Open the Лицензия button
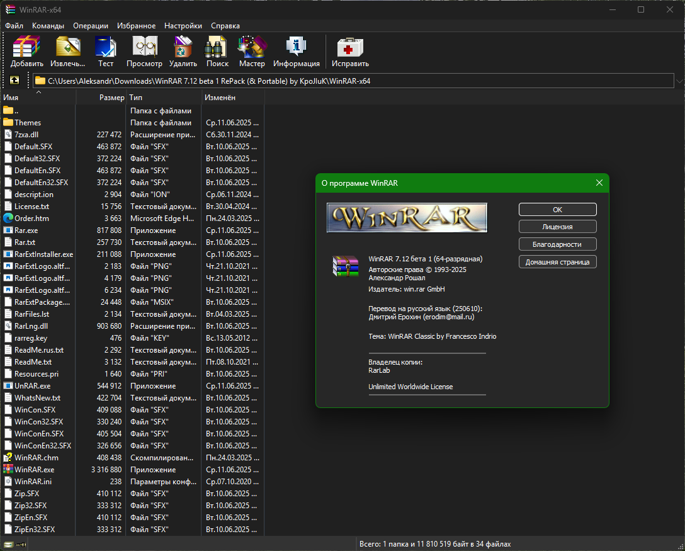Image resolution: width=685 pixels, height=551 pixels. [x=557, y=227]
